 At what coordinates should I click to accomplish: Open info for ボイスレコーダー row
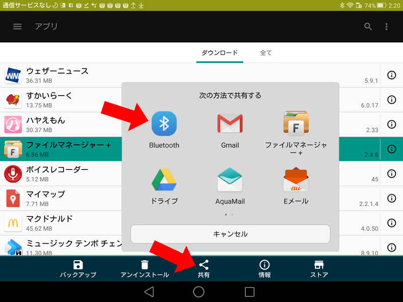pyautogui.click(x=391, y=174)
